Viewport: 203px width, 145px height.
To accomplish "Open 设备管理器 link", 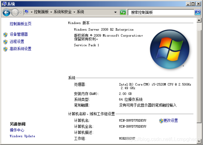I will point(19,34).
